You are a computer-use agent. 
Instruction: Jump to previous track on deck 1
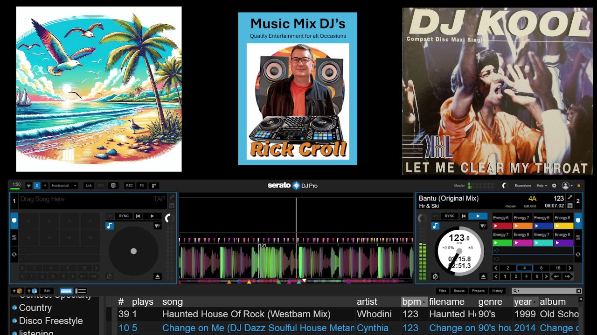[138, 216]
